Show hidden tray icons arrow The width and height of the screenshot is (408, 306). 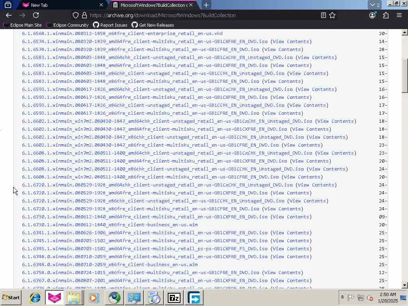coord(342,297)
